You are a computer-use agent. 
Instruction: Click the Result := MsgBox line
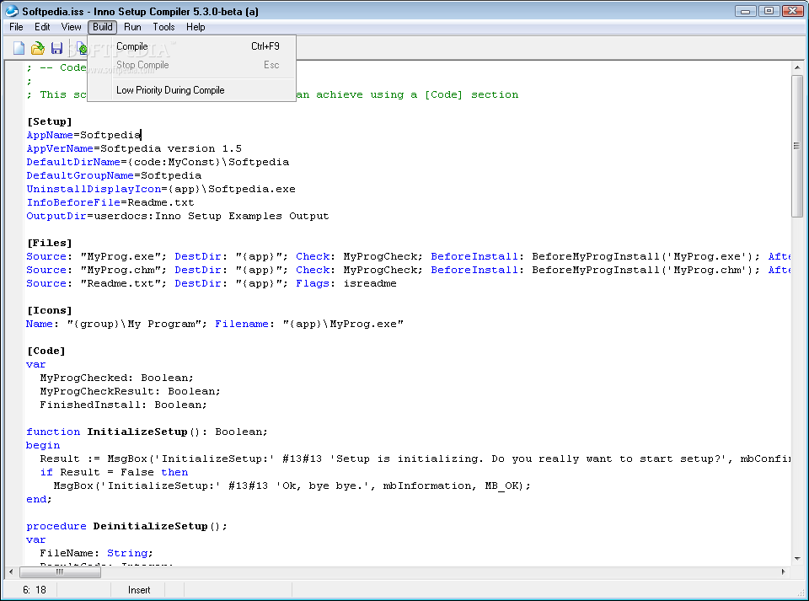[415, 459]
